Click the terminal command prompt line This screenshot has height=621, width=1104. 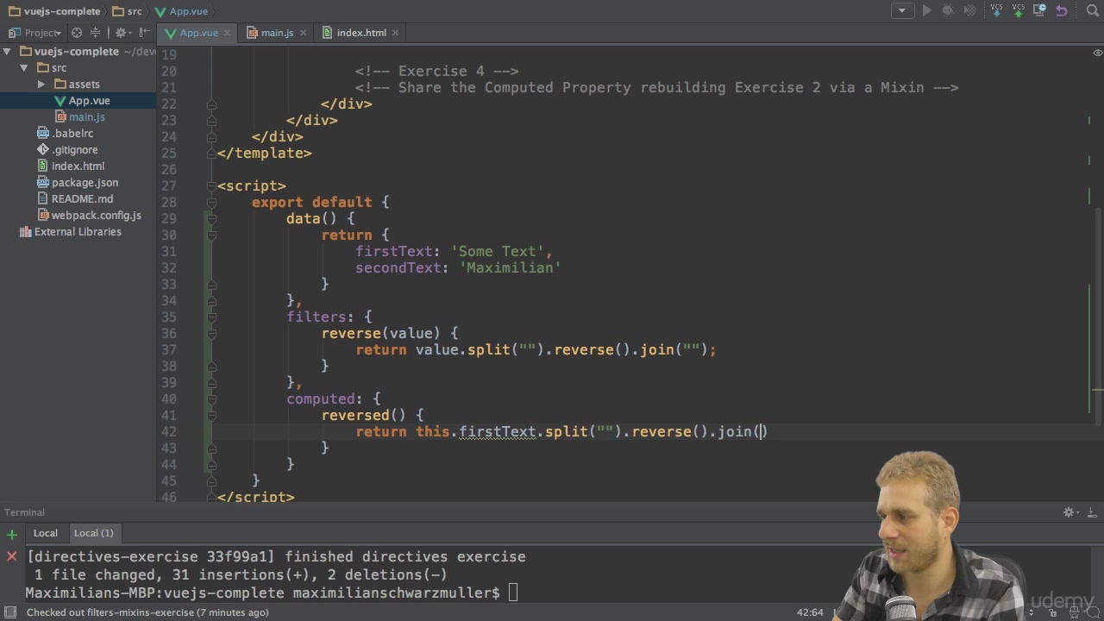[x=272, y=593]
